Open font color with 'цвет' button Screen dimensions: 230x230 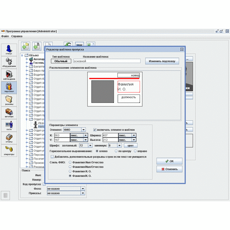tap(131, 146)
